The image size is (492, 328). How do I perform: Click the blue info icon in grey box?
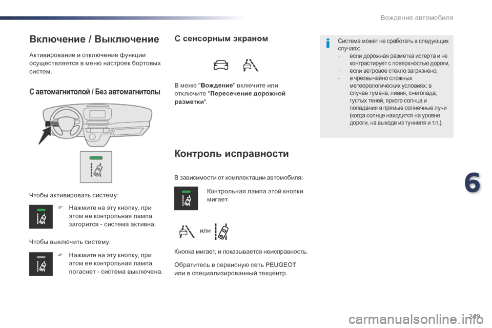click(x=328, y=44)
